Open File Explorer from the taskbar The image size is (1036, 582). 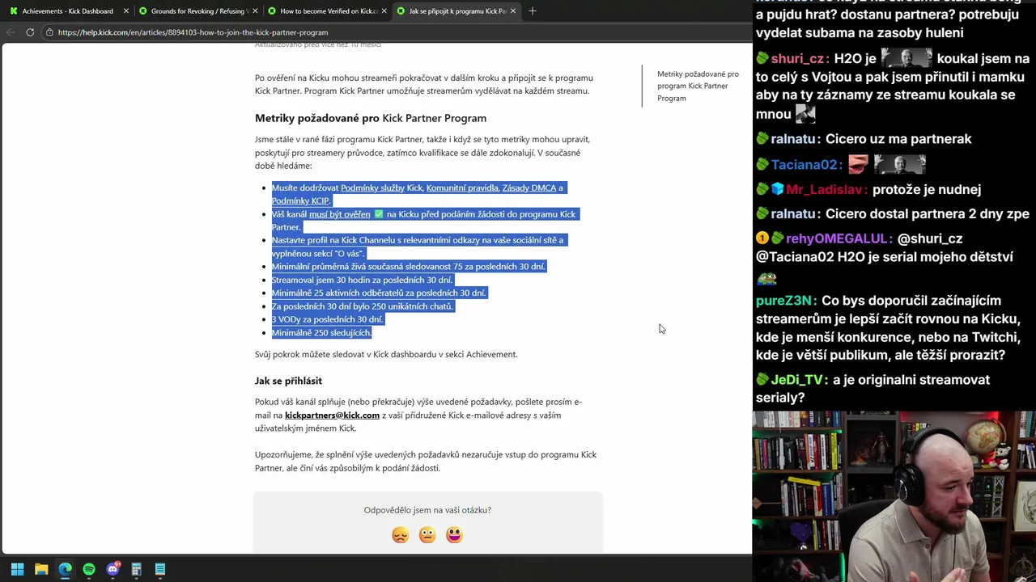[x=41, y=569]
